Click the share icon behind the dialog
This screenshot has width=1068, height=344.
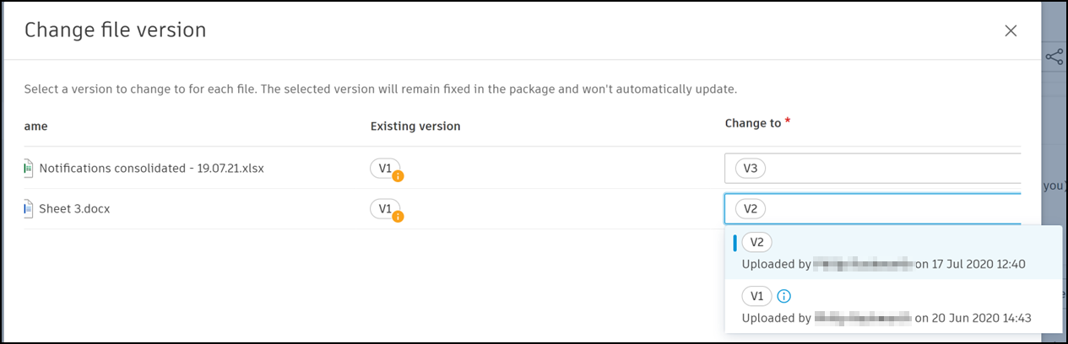(x=1054, y=57)
